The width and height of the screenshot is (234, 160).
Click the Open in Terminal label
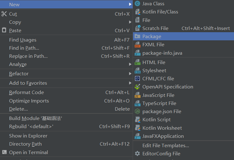[29, 152]
